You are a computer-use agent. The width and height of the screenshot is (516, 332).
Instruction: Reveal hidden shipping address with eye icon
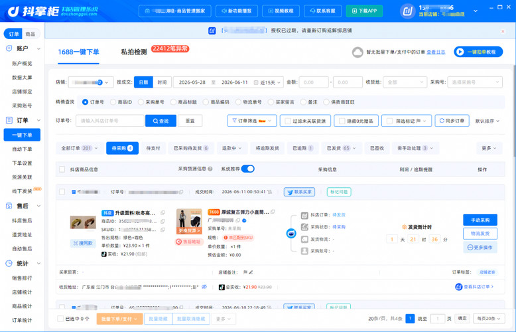click(x=204, y=287)
